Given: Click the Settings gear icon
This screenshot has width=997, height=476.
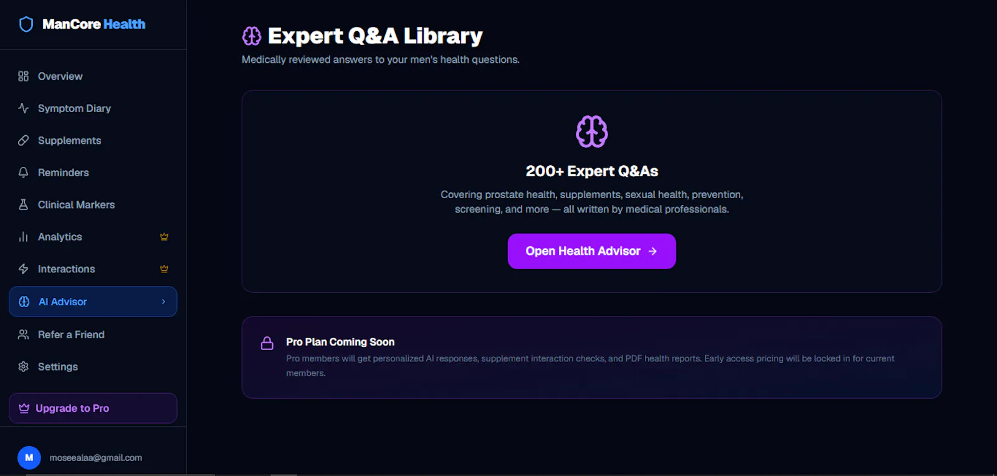Looking at the screenshot, I should [24, 366].
